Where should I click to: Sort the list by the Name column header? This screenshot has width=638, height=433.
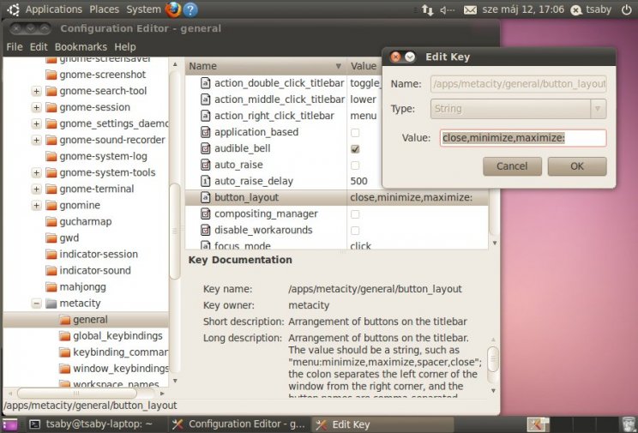[x=266, y=66]
